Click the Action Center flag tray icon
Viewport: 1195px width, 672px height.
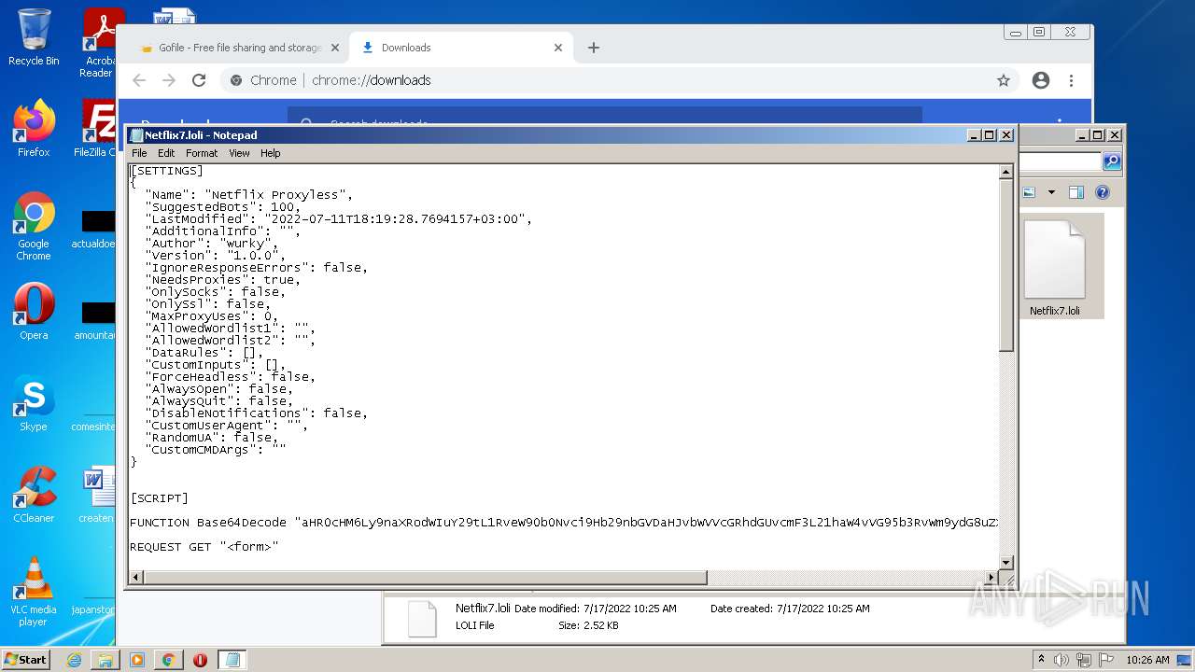[1106, 660]
